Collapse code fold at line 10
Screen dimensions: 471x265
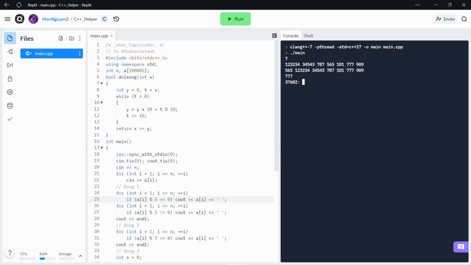(102, 103)
